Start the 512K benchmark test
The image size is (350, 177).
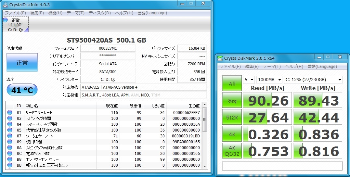pyautogui.click(x=232, y=117)
